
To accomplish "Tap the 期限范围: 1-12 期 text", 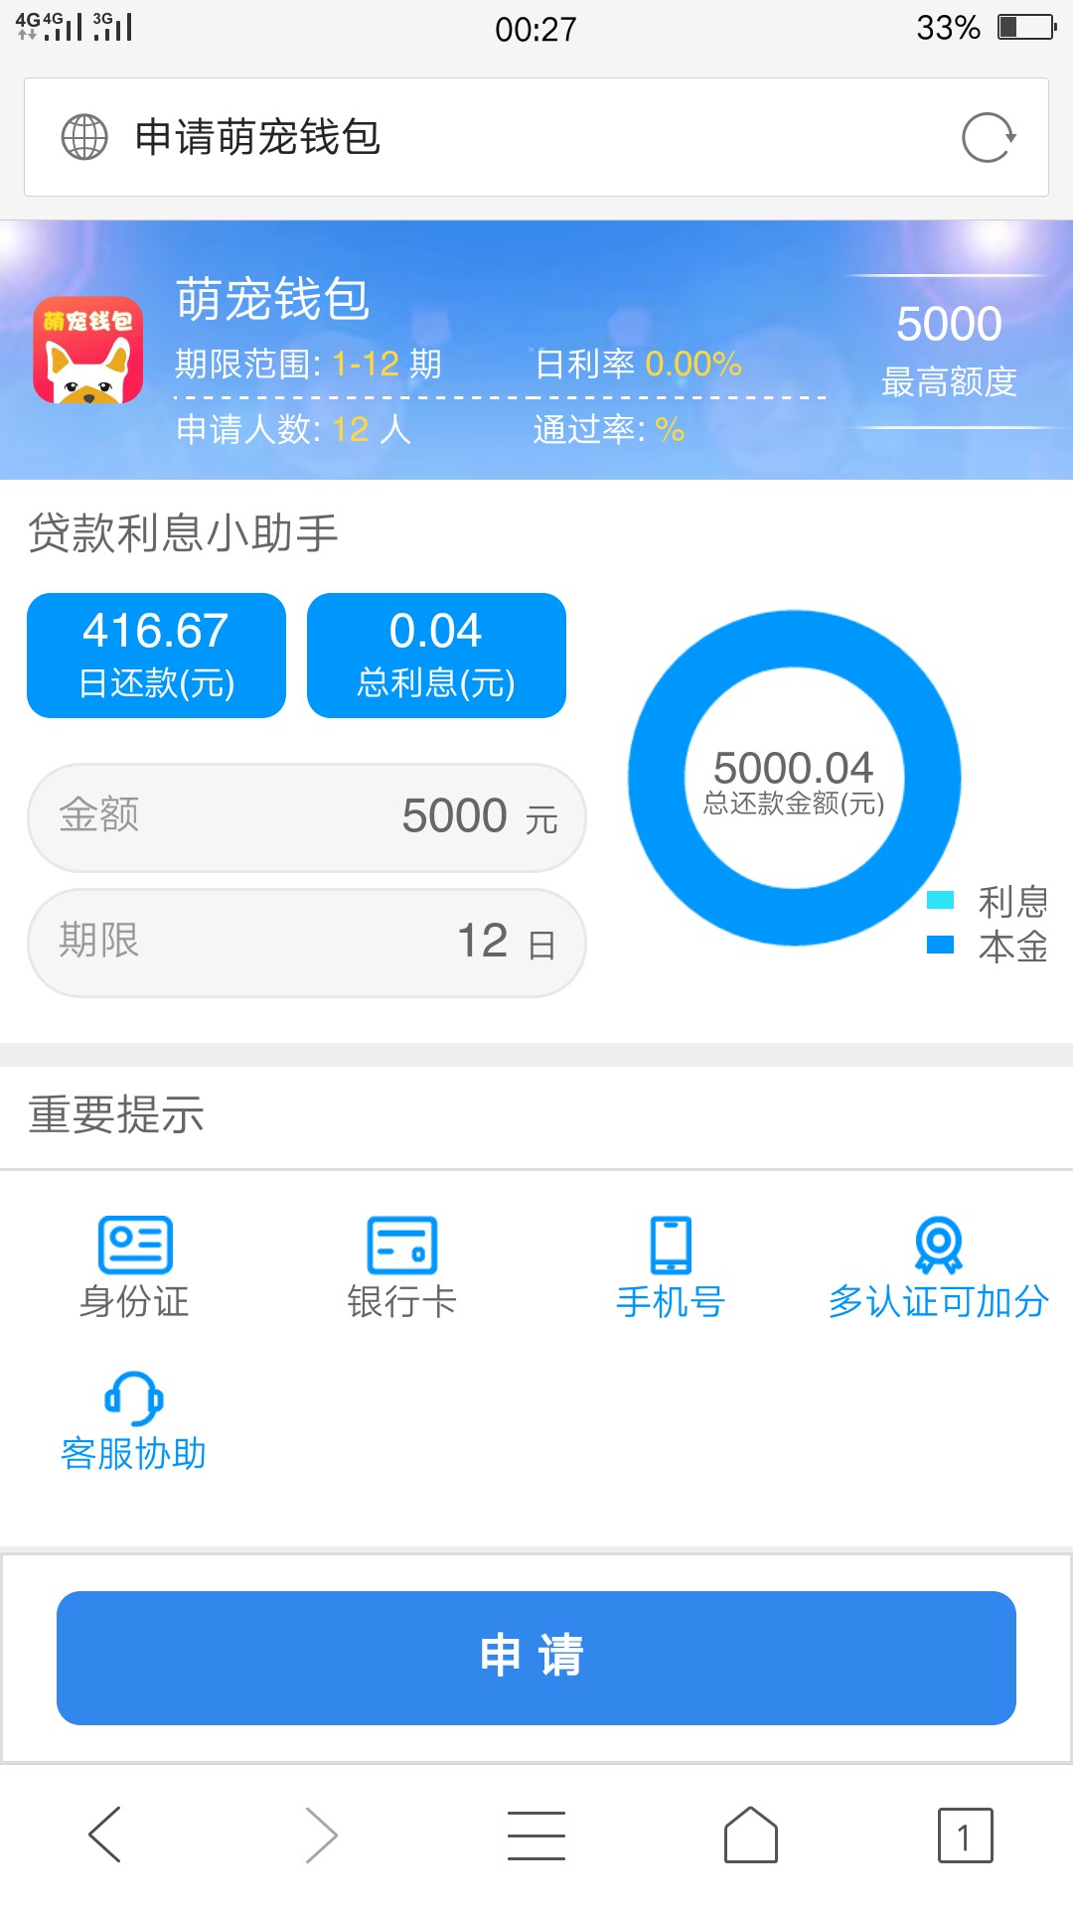I will tap(308, 365).
